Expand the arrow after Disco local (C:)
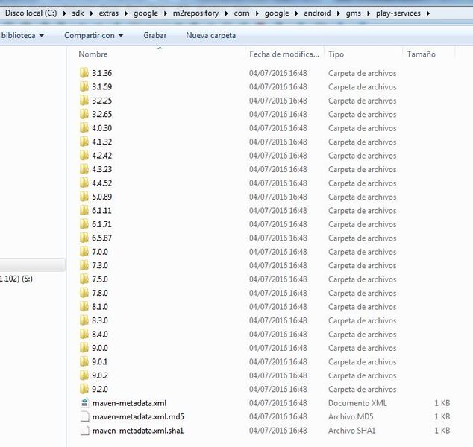473x447 pixels. (x=65, y=13)
